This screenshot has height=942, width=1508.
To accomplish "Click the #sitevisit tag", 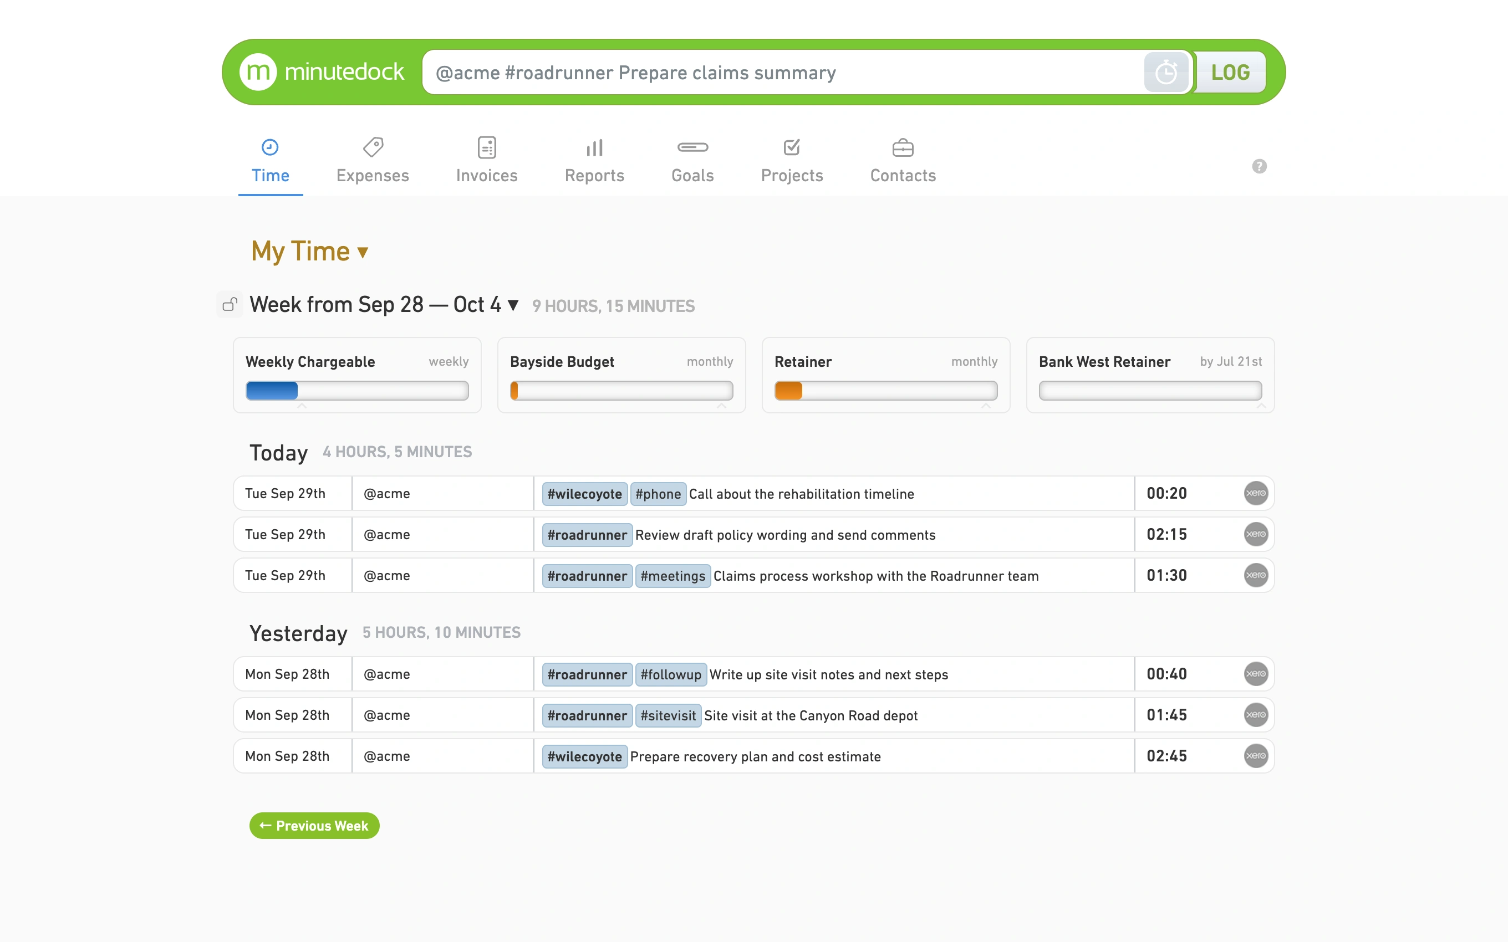I will click(668, 716).
